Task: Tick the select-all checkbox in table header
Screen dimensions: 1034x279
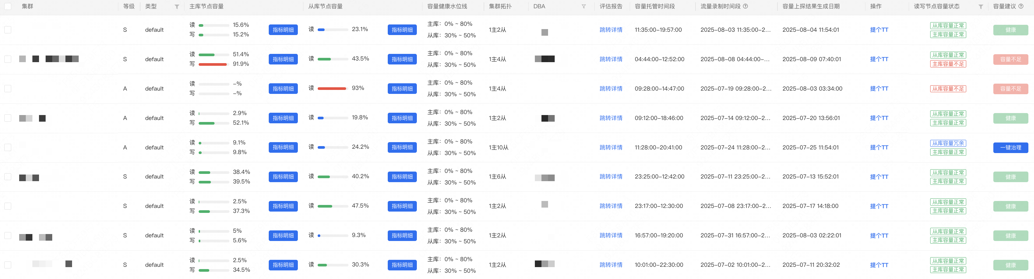Action: click(x=8, y=6)
